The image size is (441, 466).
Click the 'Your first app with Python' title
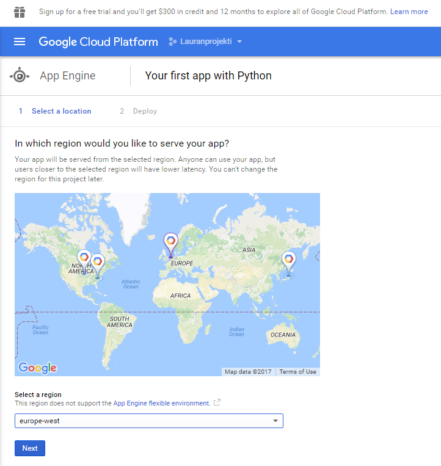(x=208, y=76)
